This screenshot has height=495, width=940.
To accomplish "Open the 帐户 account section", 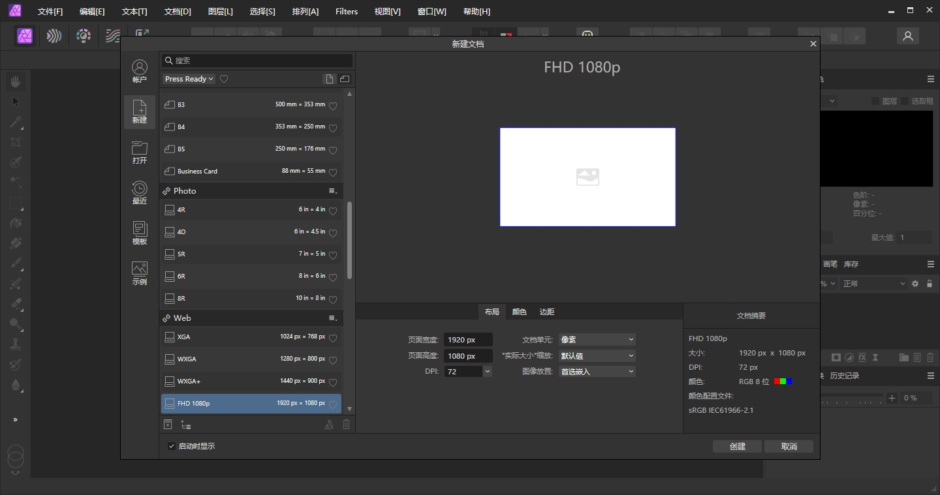I will coord(140,71).
